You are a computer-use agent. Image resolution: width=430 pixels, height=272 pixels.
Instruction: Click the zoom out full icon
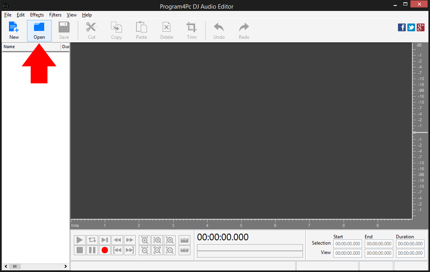pyautogui.click(x=157, y=250)
